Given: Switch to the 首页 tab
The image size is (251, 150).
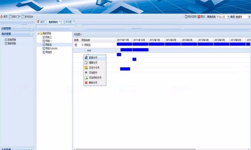Looking at the screenshot, I should pos(41,22).
